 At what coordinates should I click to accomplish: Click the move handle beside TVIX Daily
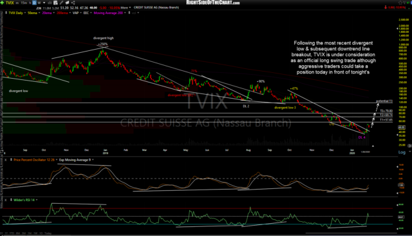6,13
